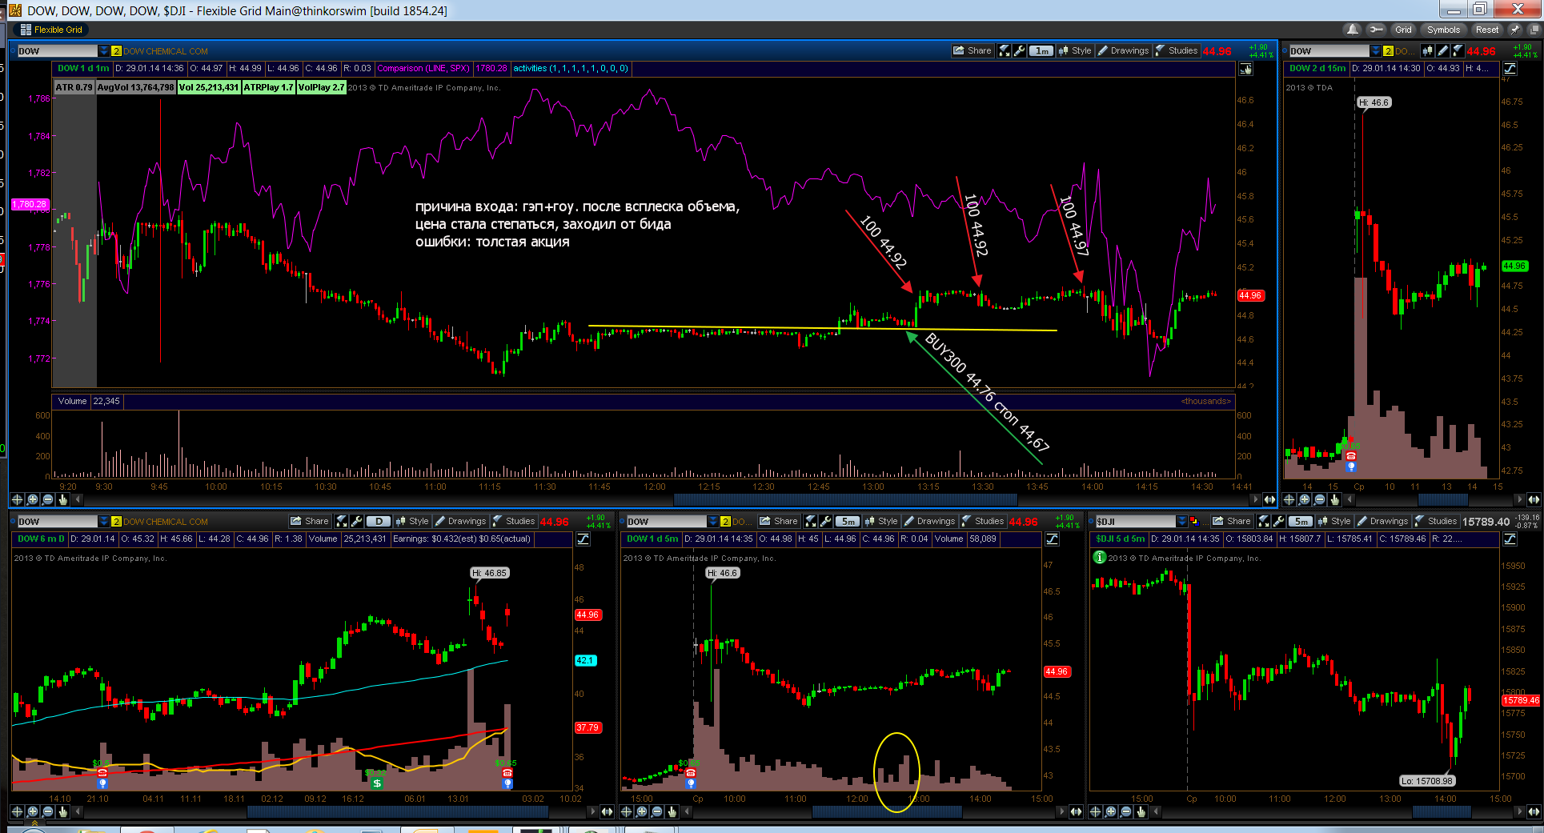
Task: Share the $DJI 5m chart
Action: coord(1232,521)
